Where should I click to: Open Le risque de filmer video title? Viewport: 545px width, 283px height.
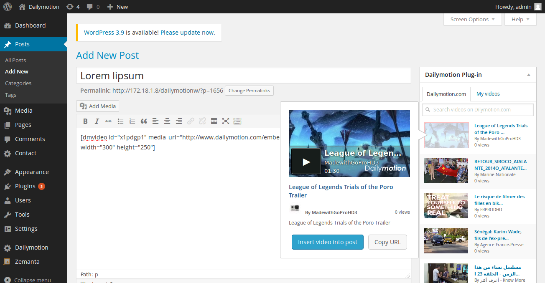click(x=499, y=200)
